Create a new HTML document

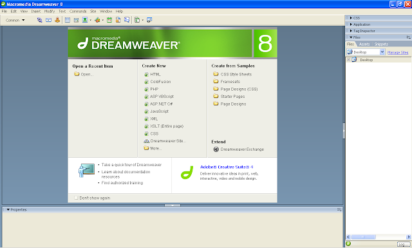[x=155, y=75]
